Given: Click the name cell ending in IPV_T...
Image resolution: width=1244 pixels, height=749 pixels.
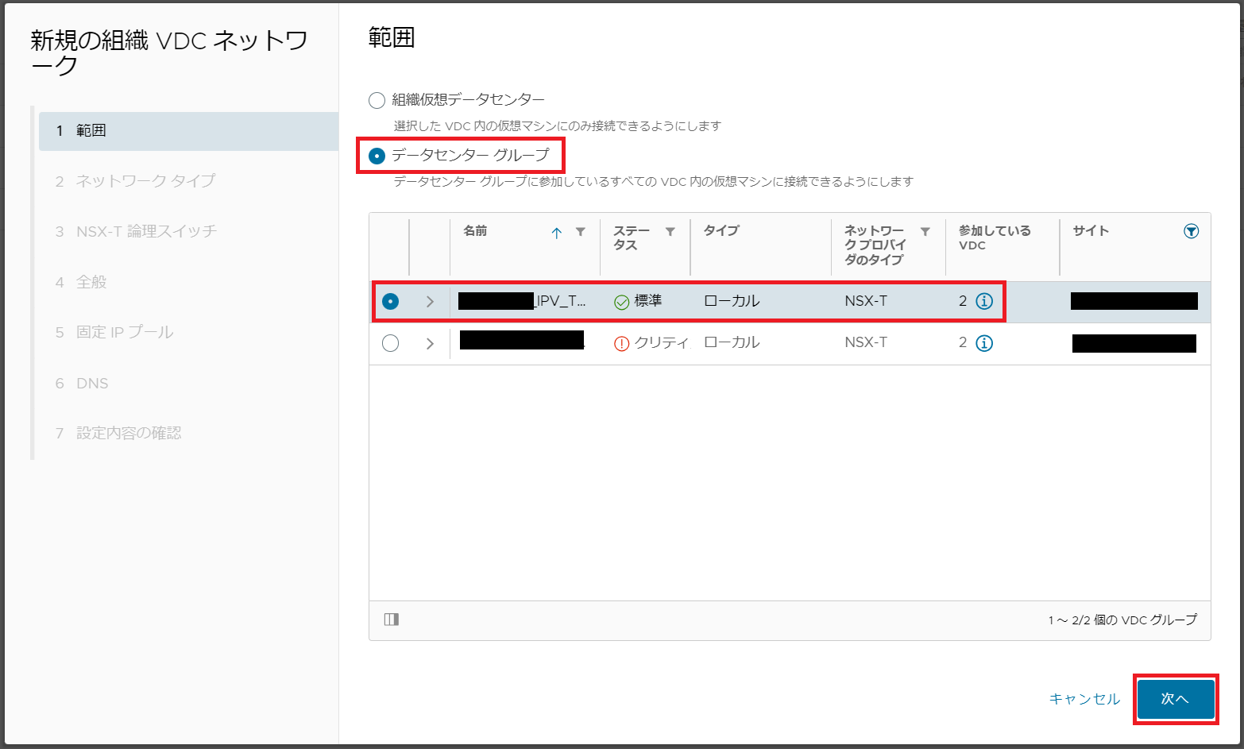Looking at the screenshot, I should (x=522, y=301).
